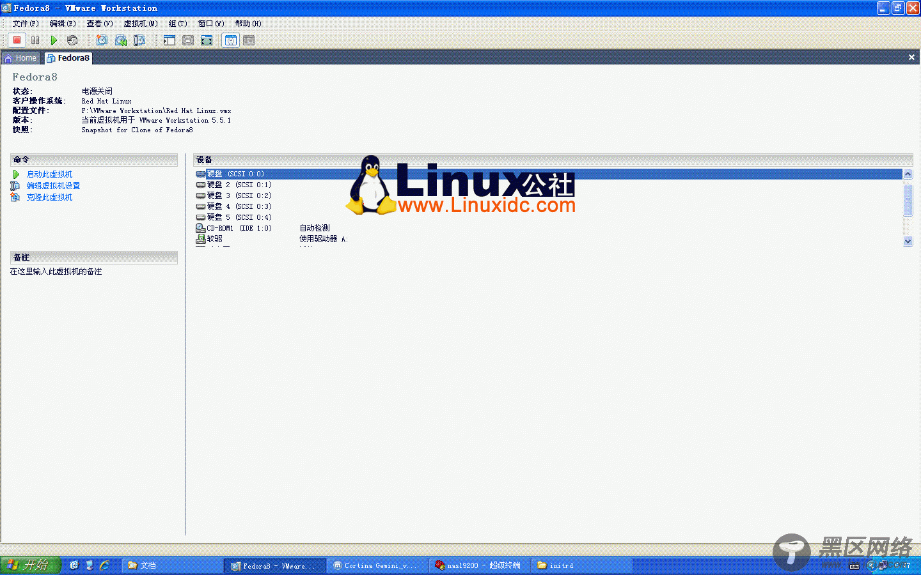Screen dimensions: 921x575
Task: Click the Reset toolbar button
Action: tap(72, 40)
